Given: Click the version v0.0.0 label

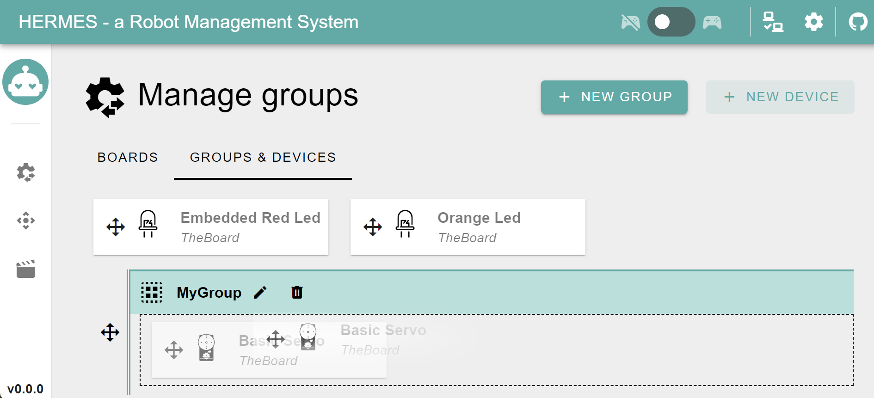Looking at the screenshot, I should click(25, 389).
